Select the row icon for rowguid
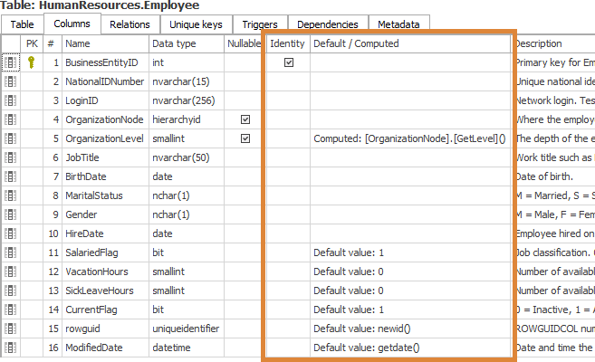This screenshot has width=595, height=362. click(11, 329)
